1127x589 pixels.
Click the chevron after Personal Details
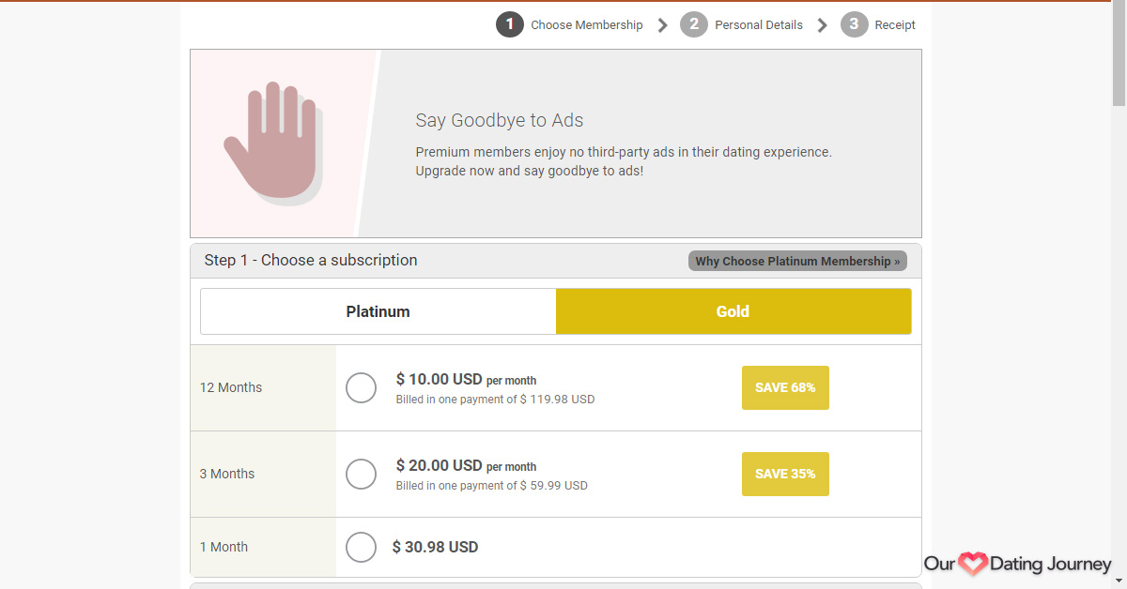click(822, 25)
